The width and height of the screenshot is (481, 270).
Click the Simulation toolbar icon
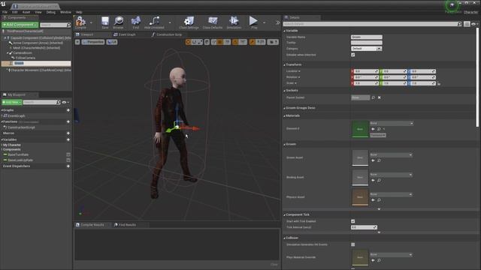pos(234,22)
